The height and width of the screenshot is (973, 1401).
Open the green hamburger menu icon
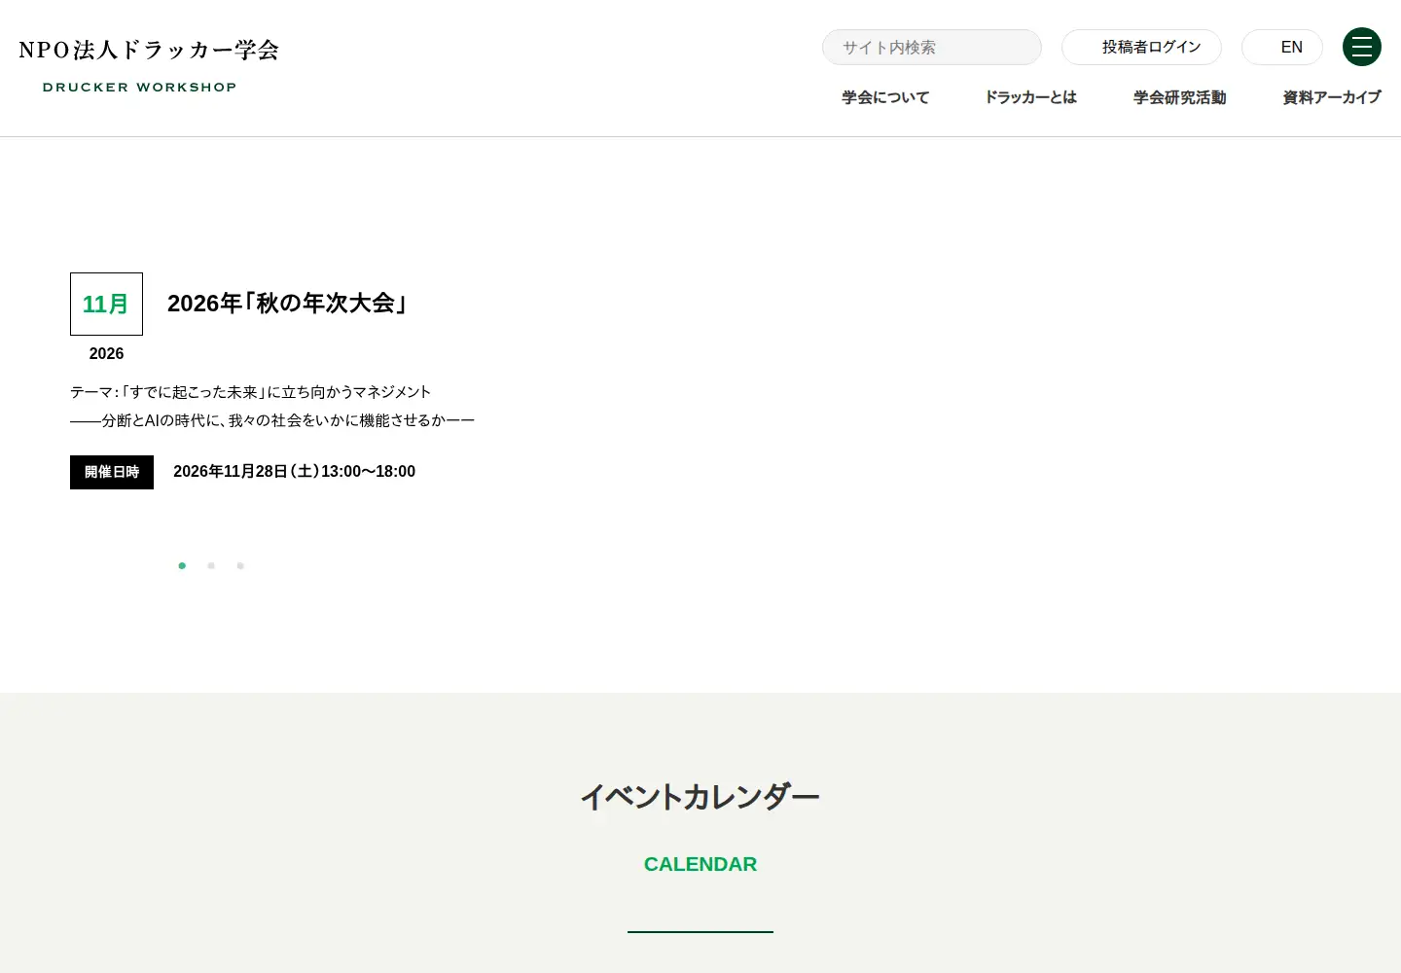(x=1362, y=47)
